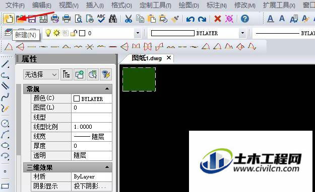Click the Redo arrow icon

(x=202, y=19)
